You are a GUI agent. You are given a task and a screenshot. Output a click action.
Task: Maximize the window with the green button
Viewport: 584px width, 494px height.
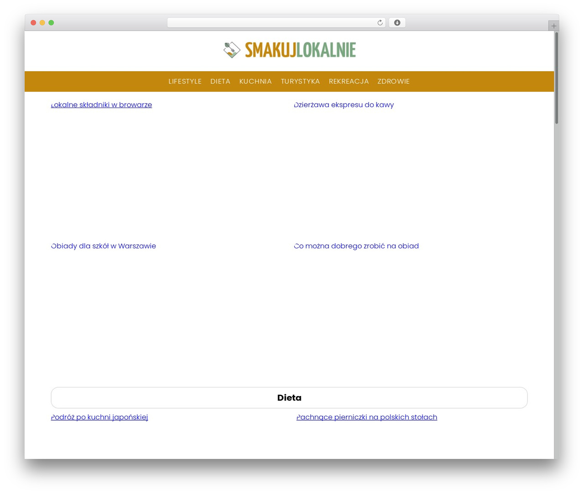pos(51,23)
